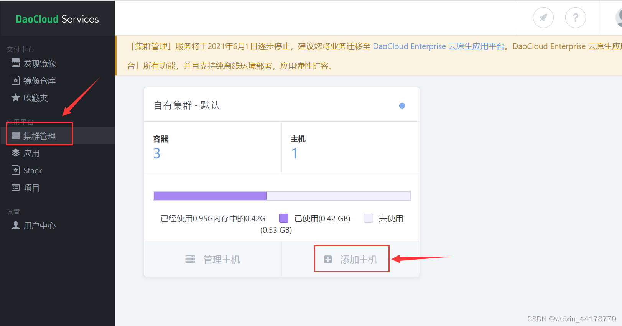Screen dimensions: 622x326
Task: Click the 主机 label
Action: (298, 139)
